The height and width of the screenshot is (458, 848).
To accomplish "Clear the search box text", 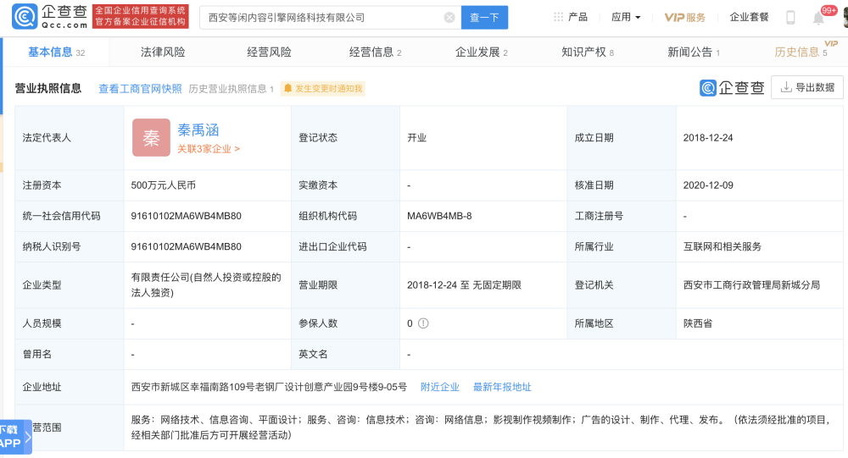I will tap(449, 17).
